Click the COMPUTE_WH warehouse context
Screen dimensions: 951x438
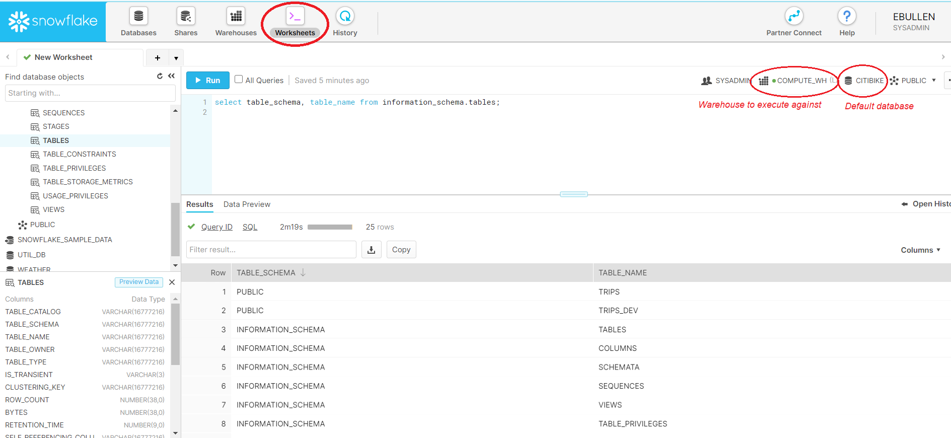click(797, 81)
